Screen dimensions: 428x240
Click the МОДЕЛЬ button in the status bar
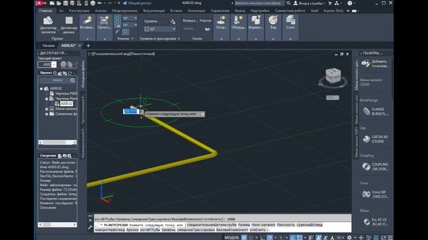pyautogui.click(x=232, y=237)
